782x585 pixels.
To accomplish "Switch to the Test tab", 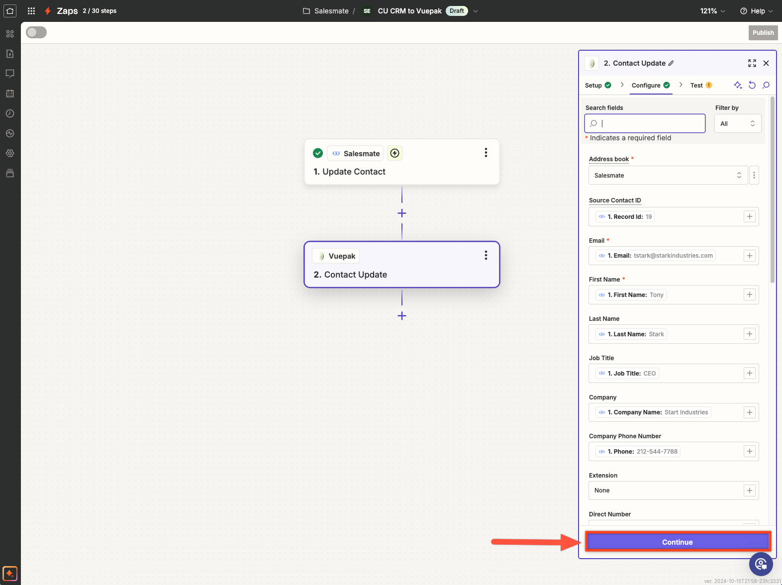I will coord(696,86).
